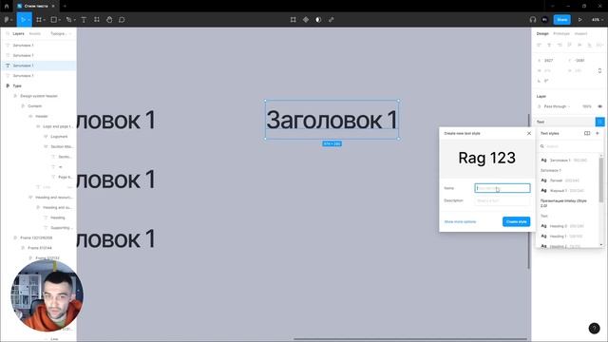Open the Frame tool dropdown arrow
Screen dimensions: 608x342
click(45, 20)
